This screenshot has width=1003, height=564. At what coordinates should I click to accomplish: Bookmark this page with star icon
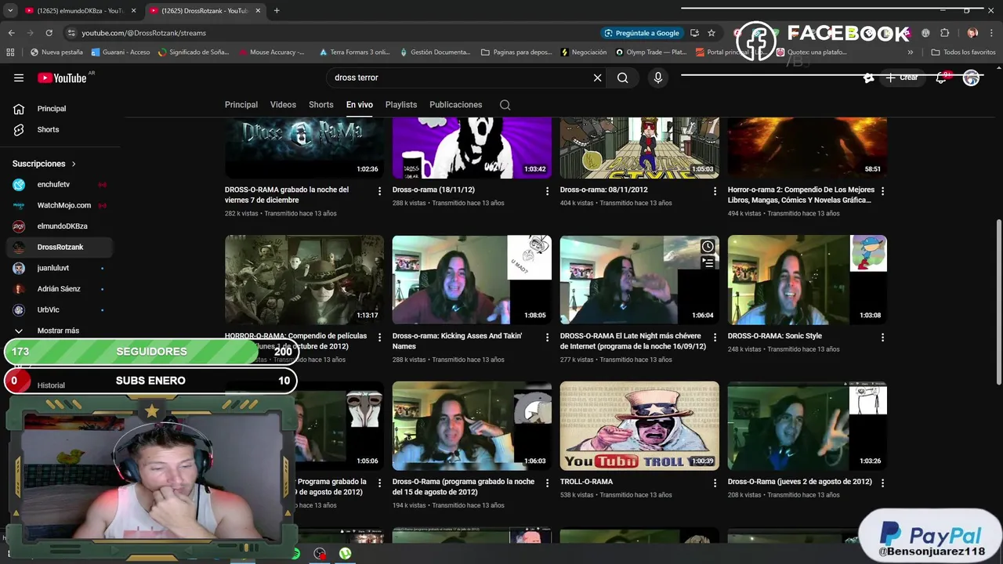coord(712,33)
